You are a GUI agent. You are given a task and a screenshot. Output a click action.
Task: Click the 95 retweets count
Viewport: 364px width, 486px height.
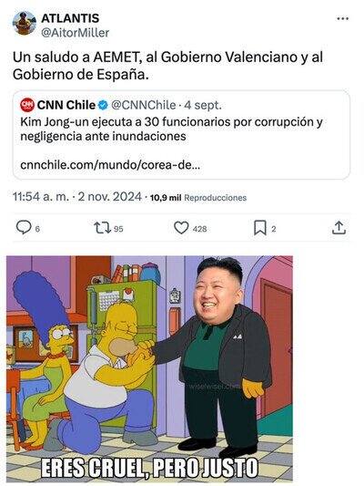pos(118,229)
